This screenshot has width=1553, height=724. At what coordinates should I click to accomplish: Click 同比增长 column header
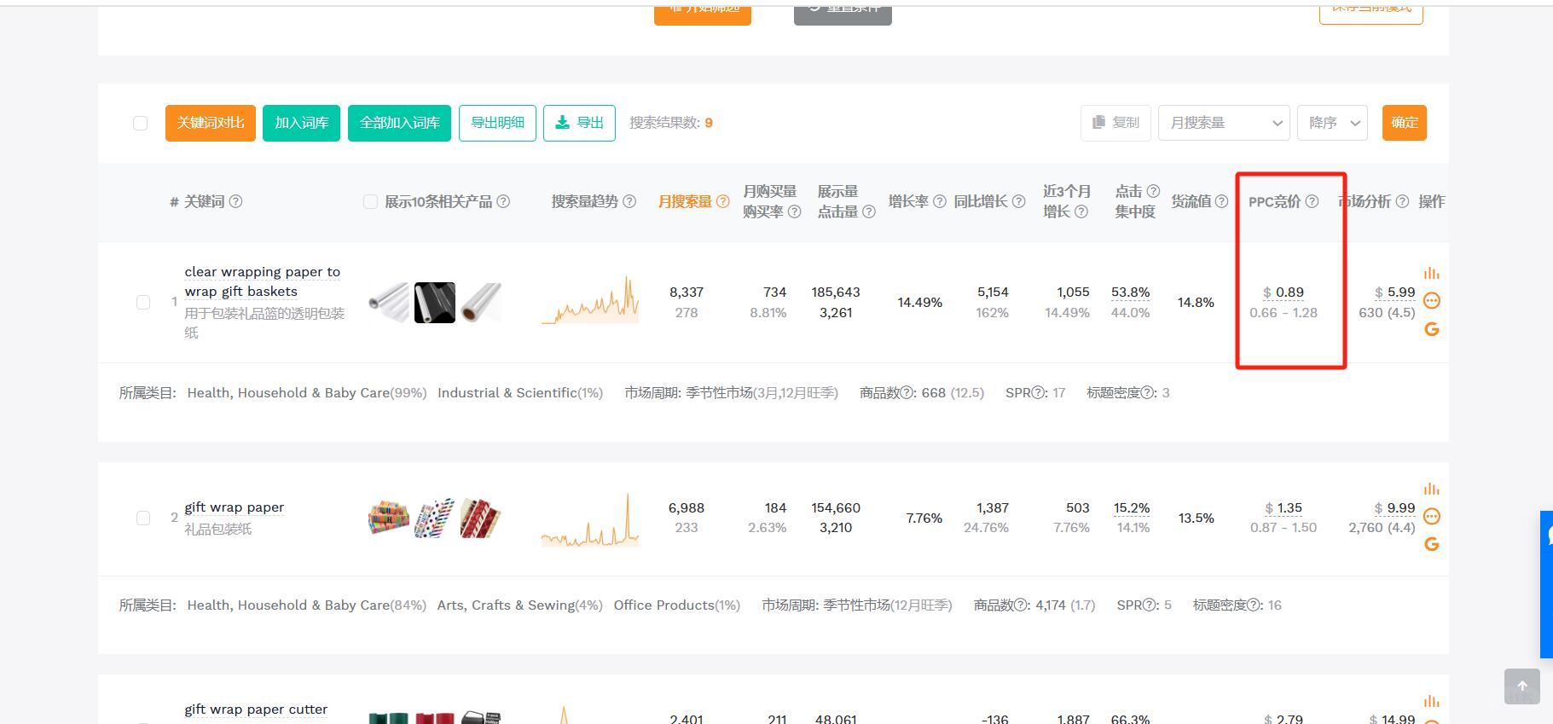pyautogui.click(x=981, y=202)
